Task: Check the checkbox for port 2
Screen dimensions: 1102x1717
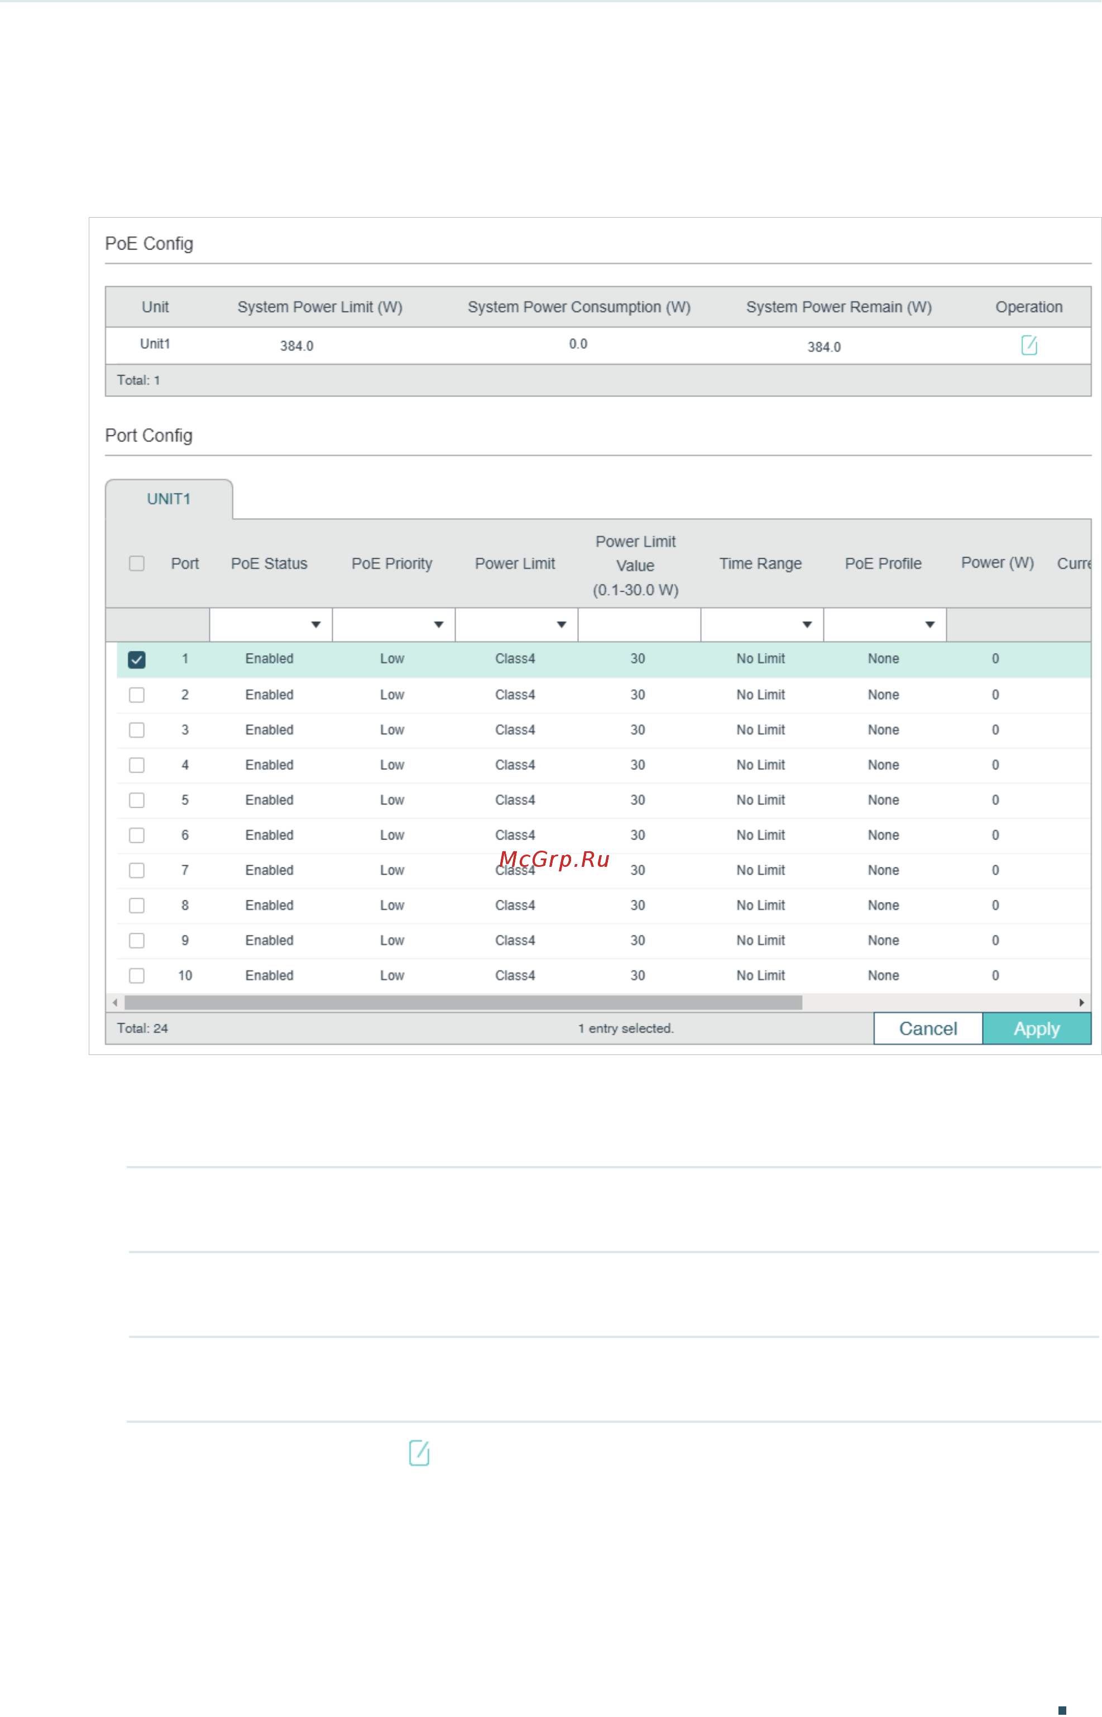Action: (x=137, y=696)
